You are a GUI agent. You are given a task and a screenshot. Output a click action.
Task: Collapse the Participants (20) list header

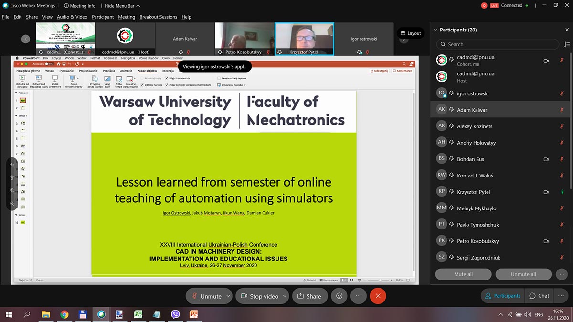click(435, 30)
